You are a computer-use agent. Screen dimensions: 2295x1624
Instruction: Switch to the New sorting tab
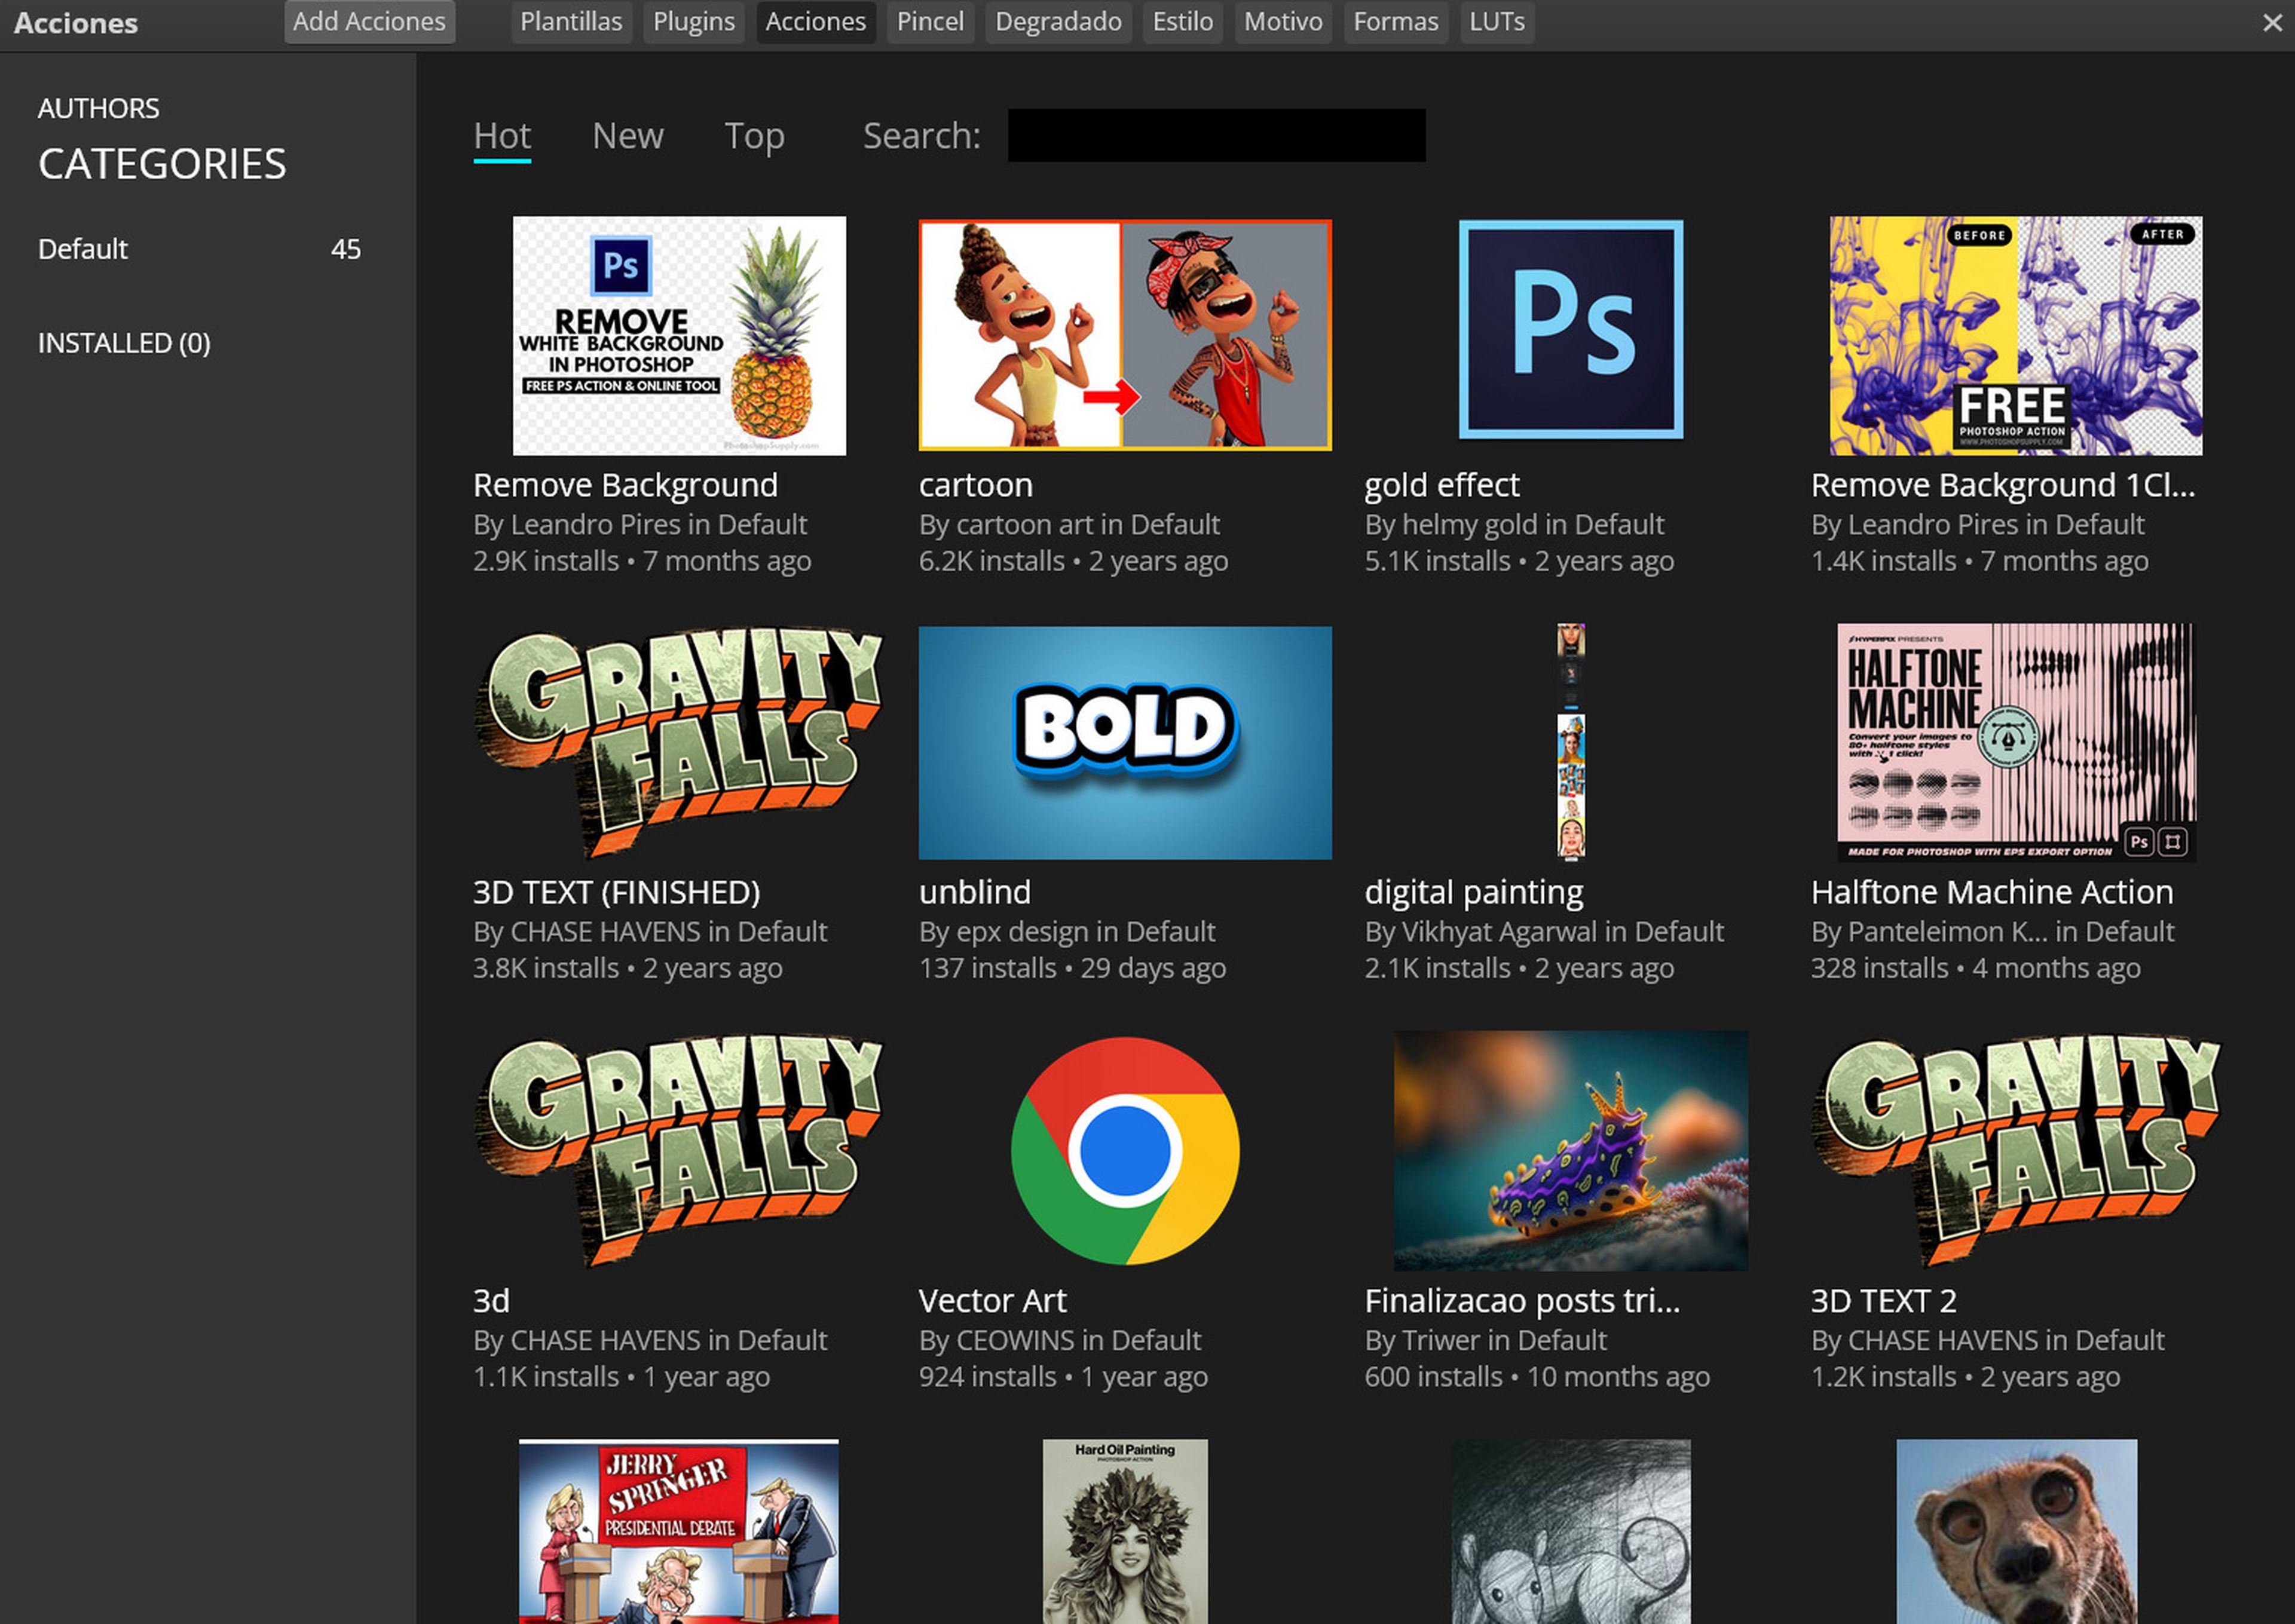tap(627, 136)
